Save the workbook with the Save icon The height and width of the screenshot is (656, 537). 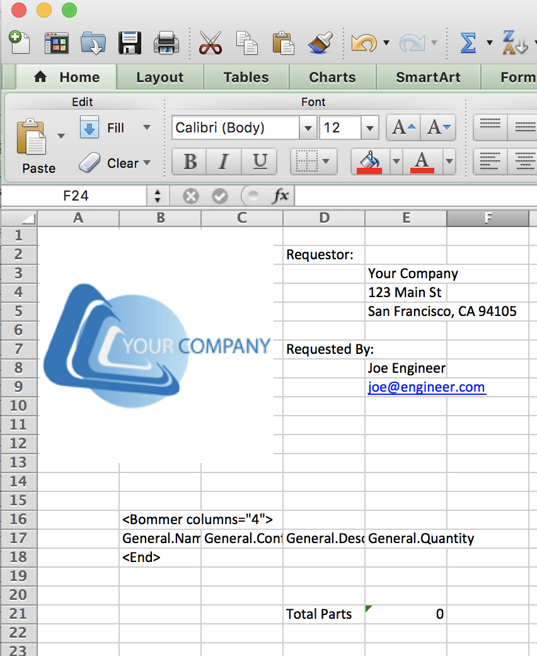pos(129,43)
